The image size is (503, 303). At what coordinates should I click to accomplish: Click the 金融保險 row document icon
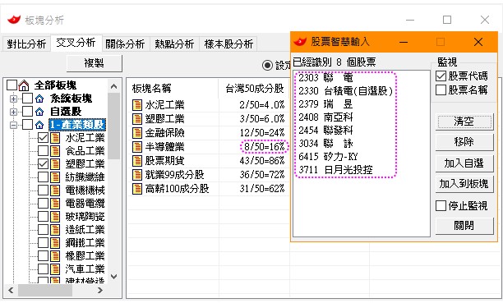[x=137, y=133]
